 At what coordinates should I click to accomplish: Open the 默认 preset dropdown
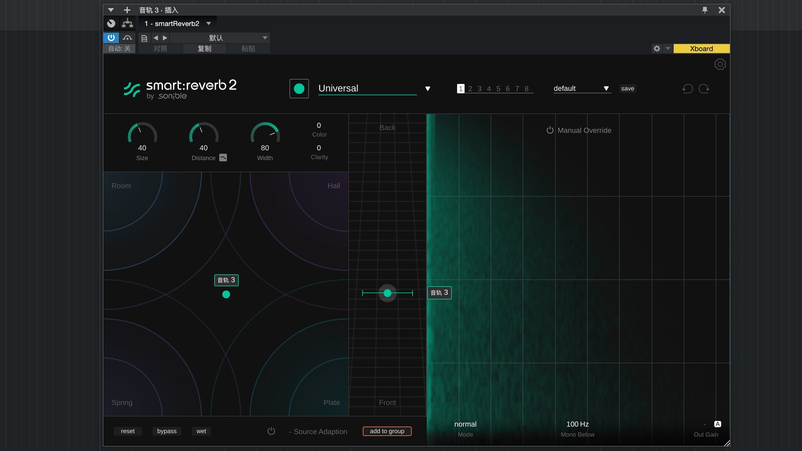click(220, 38)
